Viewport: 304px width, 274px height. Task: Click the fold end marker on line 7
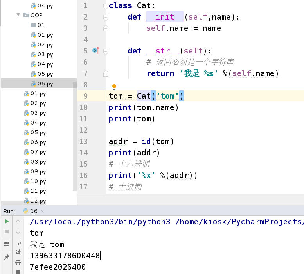pyautogui.click(x=106, y=74)
